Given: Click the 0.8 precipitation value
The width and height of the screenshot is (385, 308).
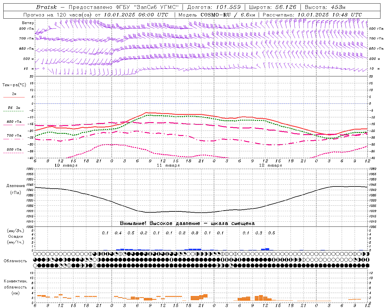Looking at the screenshot, I should tap(195, 233).
